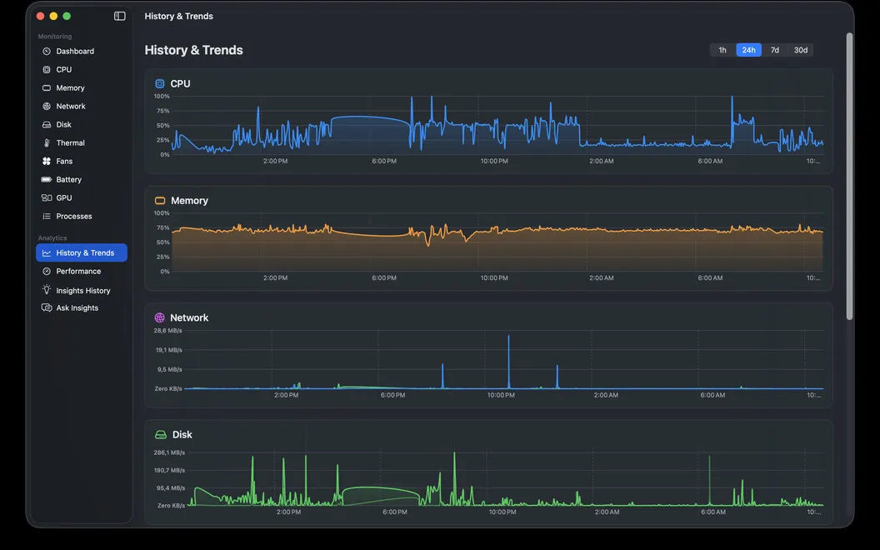This screenshot has width=880, height=550.
Task: Click the orange Memory icon in chart header
Action: pyautogui.click(x=160, y=200)
